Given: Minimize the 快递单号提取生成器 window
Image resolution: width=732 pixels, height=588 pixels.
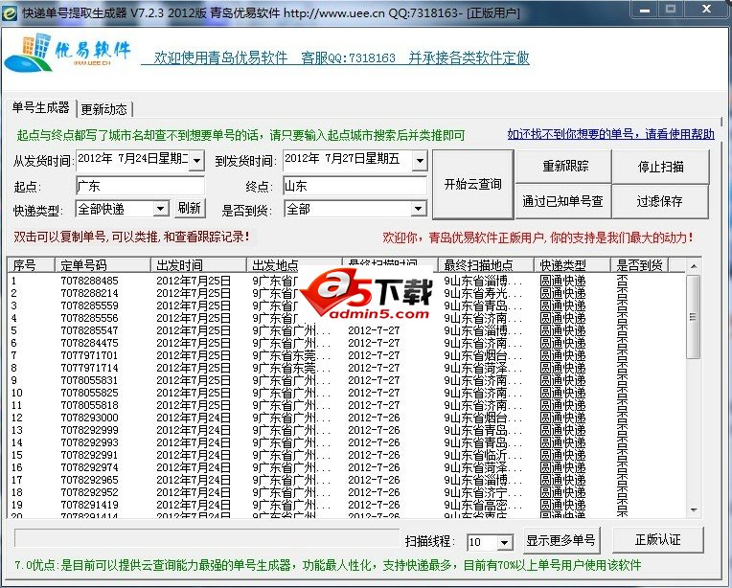Looking at the screenshot, I should point(645,10).
